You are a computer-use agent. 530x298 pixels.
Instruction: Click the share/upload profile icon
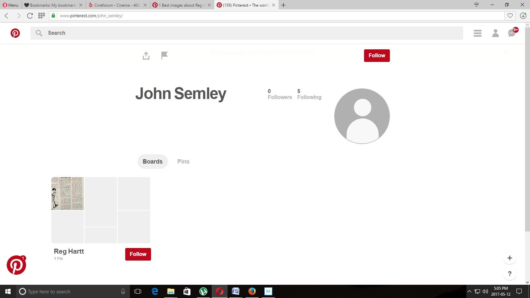[146, 56]
